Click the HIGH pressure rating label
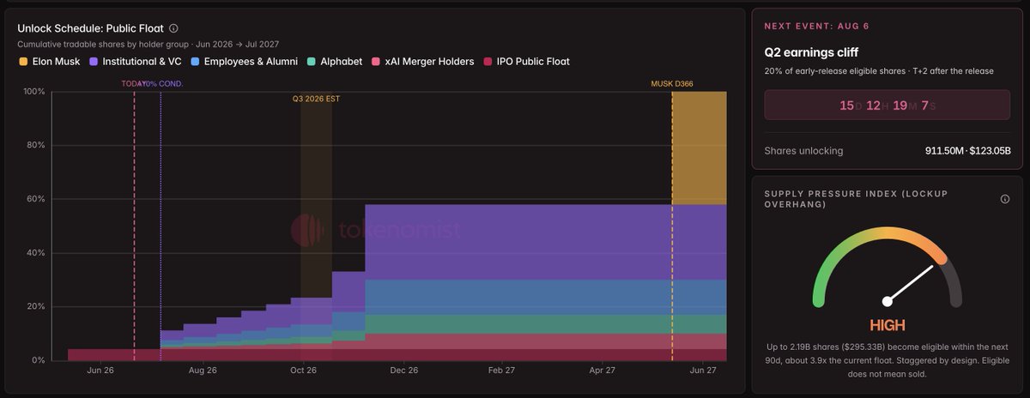The height and width of the screenshot is (398, 1030). (888, 326)
